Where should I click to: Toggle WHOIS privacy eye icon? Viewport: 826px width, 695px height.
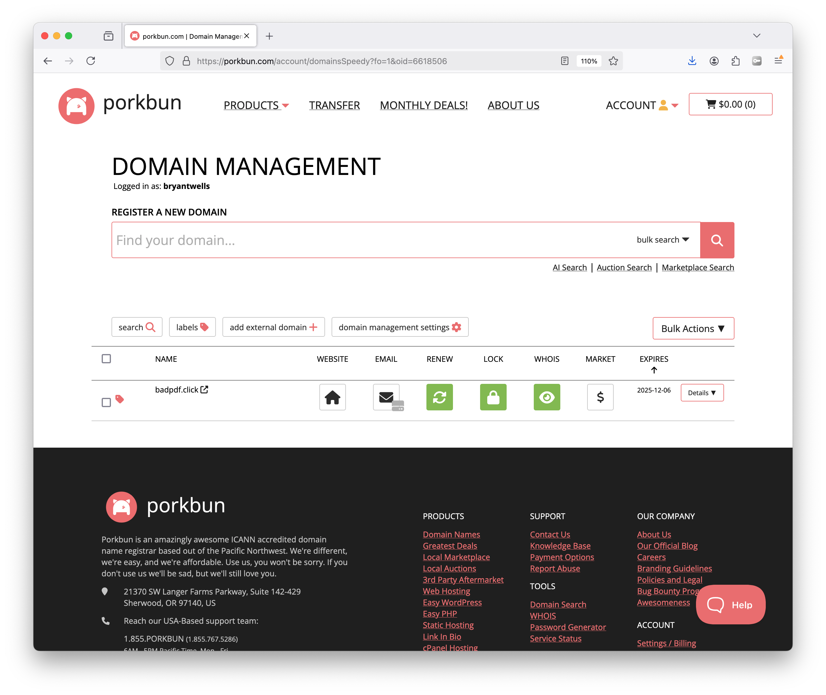(547, 397)
